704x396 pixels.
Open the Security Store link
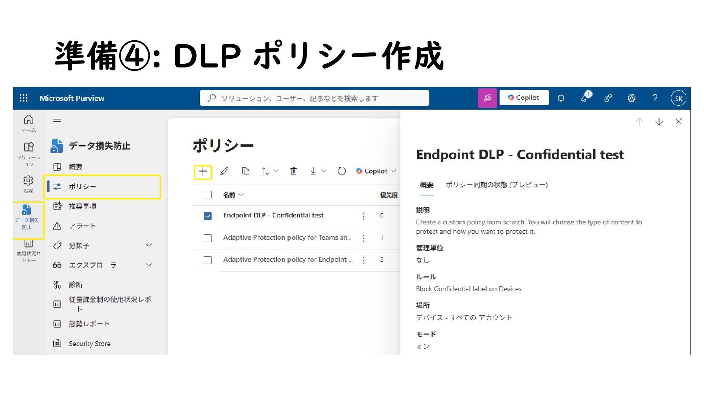pos(89,344)
